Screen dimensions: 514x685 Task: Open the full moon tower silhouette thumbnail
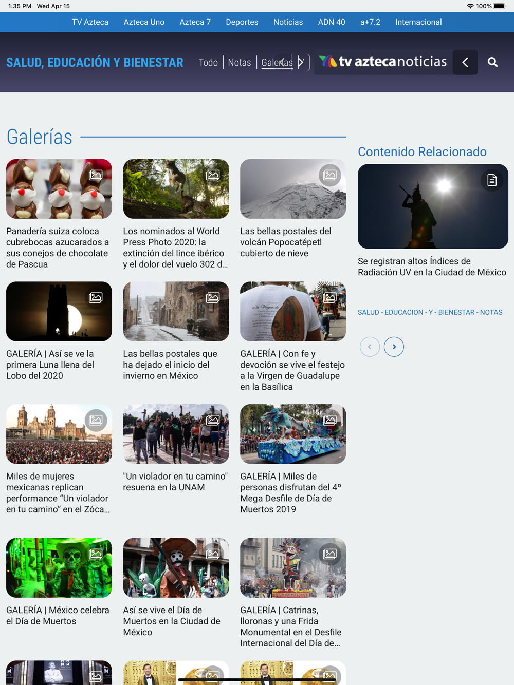[59, 311]
